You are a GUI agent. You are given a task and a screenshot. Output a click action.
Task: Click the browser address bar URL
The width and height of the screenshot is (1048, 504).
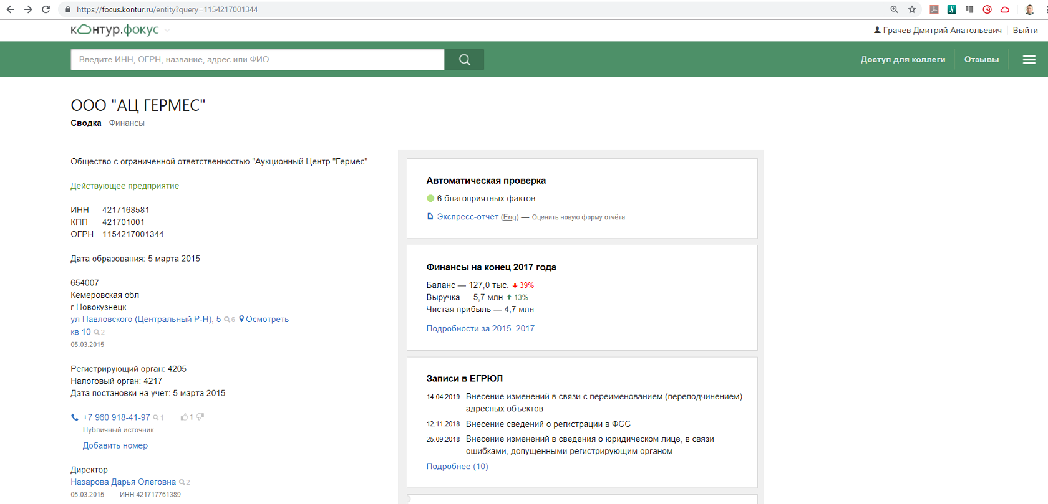pos(167,9)
